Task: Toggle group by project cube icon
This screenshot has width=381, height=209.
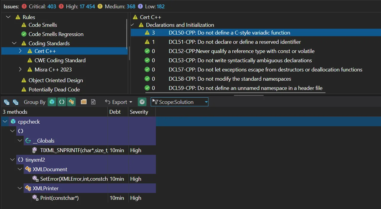Action: click(52, 102)
